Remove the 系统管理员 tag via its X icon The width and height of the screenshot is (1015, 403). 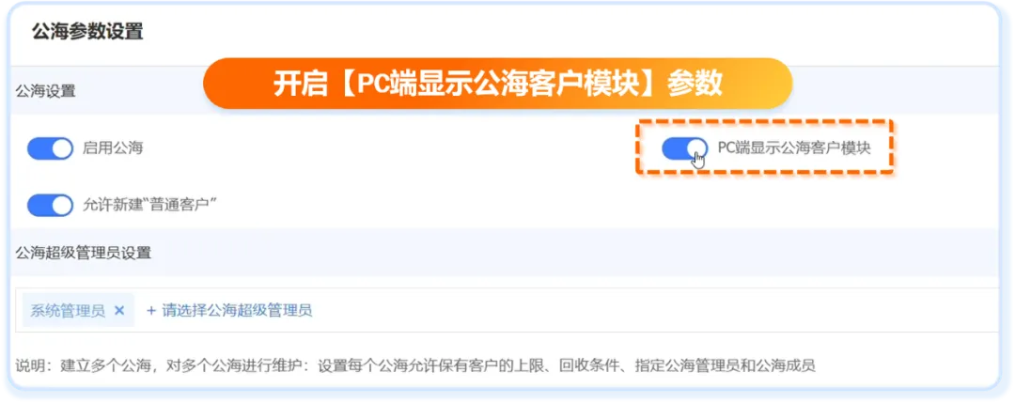[119, 311]
